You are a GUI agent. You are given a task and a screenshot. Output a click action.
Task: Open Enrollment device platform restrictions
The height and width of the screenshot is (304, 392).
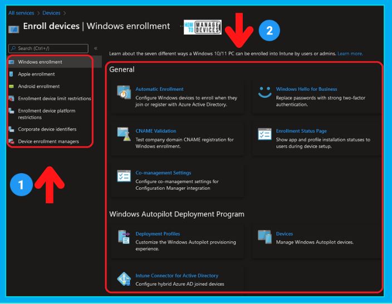pyautogui.click(x=47, y=114)
